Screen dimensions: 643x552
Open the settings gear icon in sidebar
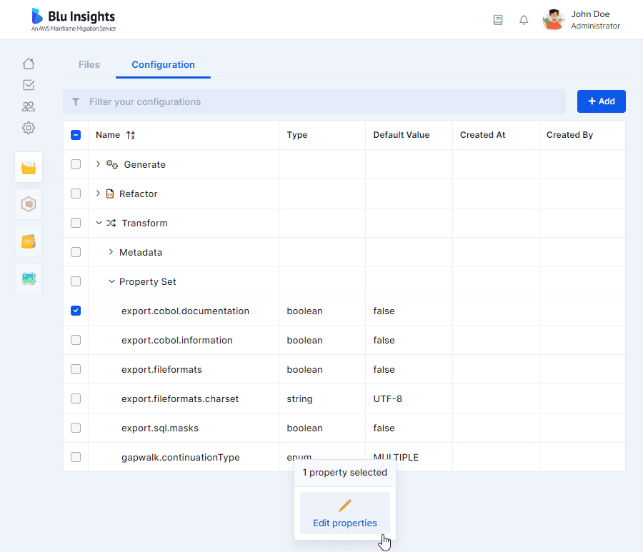[29, 128]
